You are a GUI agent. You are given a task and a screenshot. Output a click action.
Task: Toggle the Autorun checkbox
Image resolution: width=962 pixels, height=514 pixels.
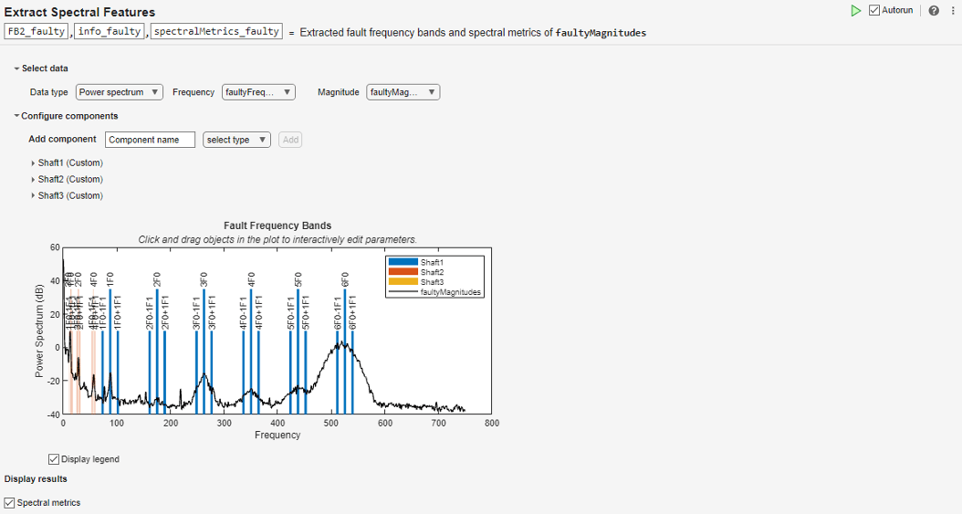click(874, 11)
